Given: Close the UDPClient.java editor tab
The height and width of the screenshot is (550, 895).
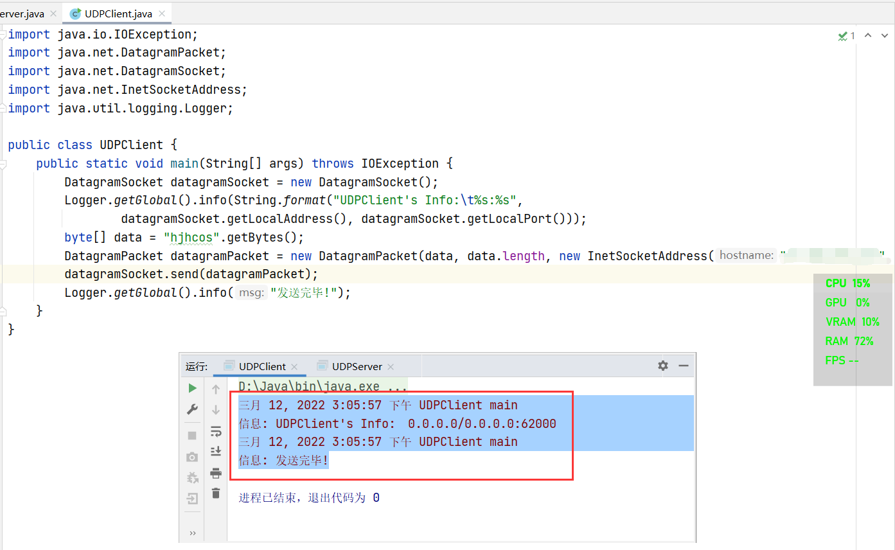Looking at the screenshot, I should [x=162, y=13].
